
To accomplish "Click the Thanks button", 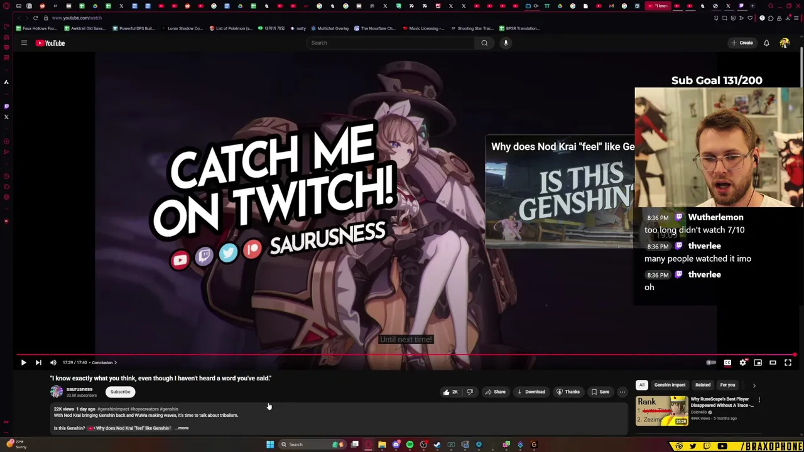I will pyautogui.click(x=568, y=392).
